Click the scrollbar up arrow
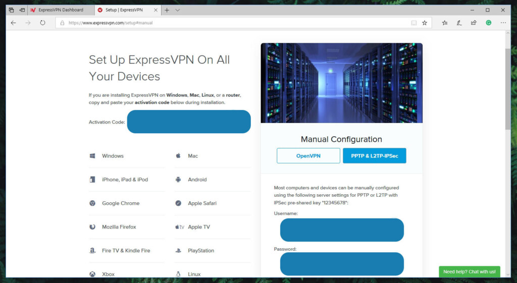Viewport: 517px width, 283px height. point(508,33)
